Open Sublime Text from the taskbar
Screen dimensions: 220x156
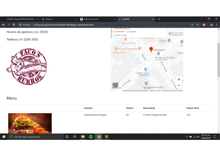pyautogui.click(x=106, y=137)
